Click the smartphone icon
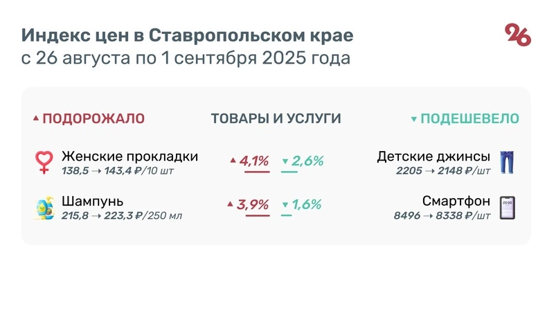 coord(508,208)
